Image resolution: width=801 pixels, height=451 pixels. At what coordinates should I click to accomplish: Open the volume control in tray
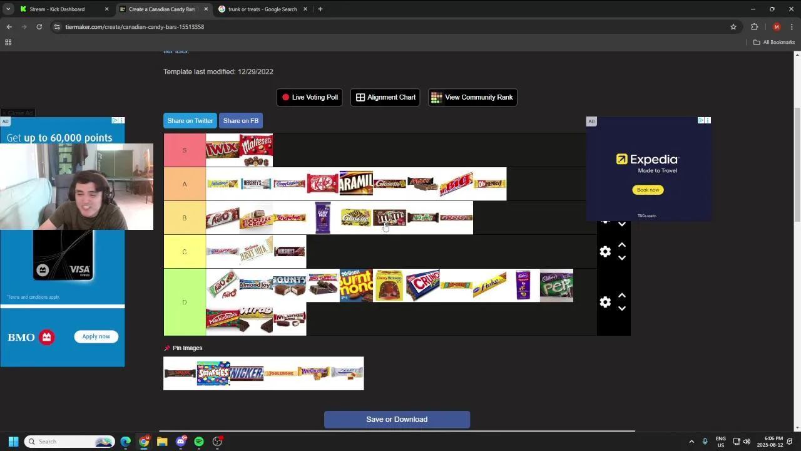click(x=747, y=442)
